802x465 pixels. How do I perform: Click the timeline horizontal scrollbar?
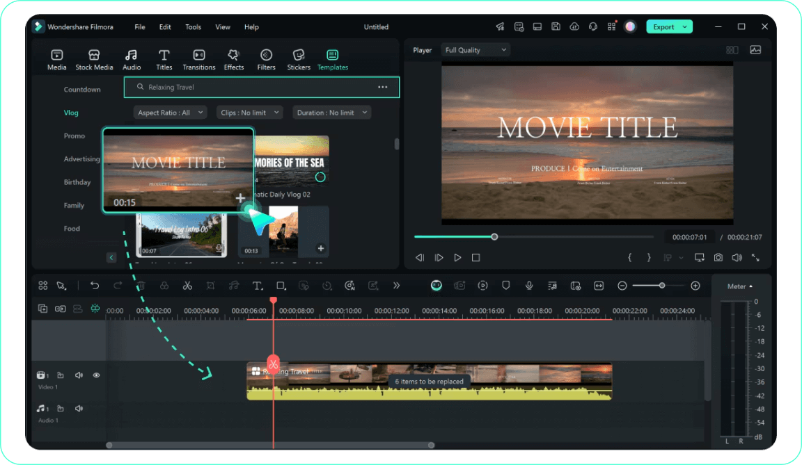tap(270, 445)
